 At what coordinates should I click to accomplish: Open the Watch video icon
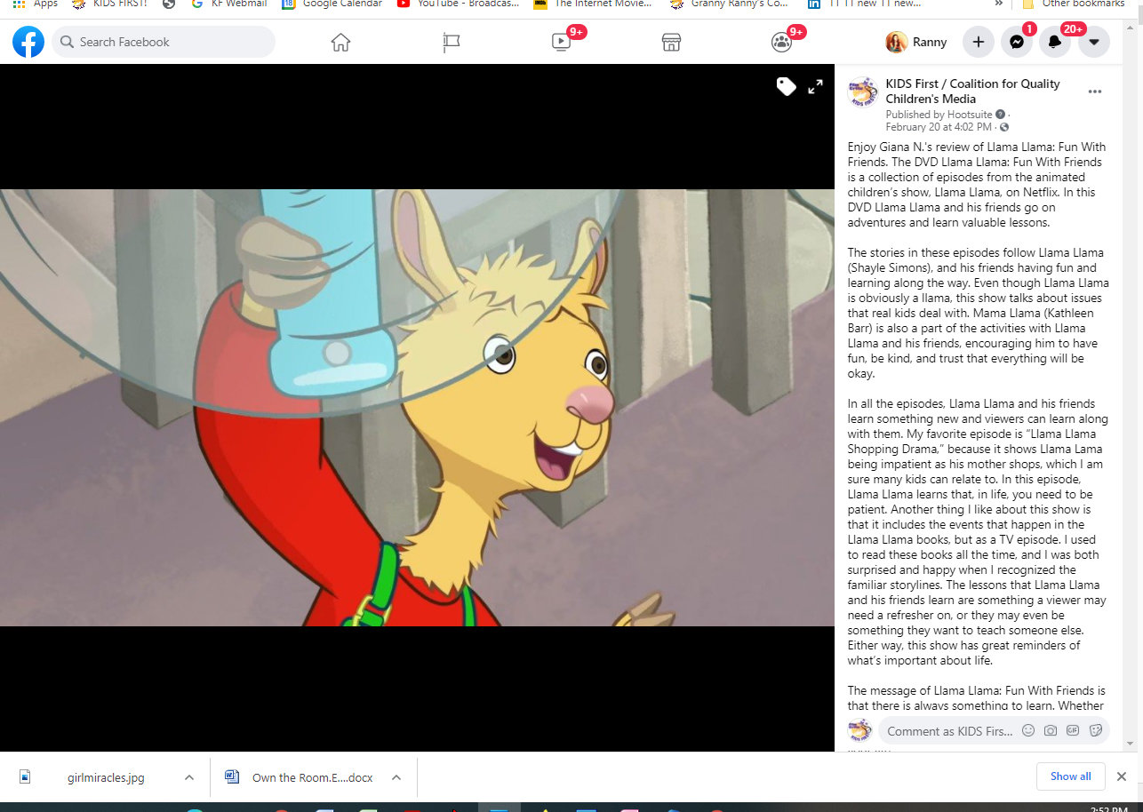tap(561, 42)
